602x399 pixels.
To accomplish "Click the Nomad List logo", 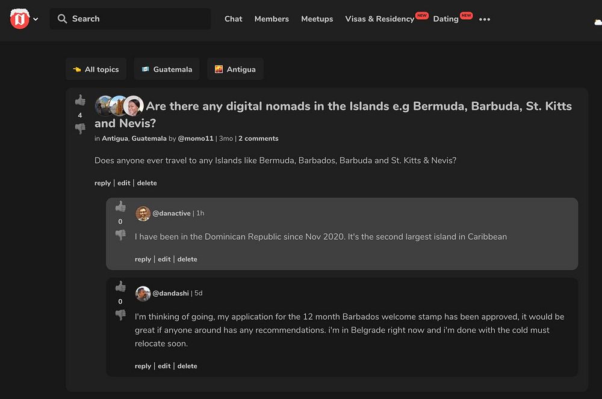I will (x=20, y=19).
